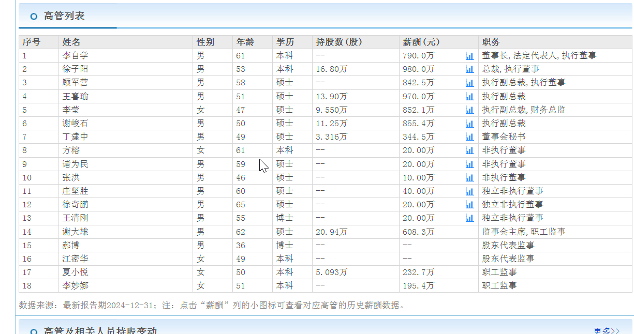This screenshot has width=634, height=334.
Task: Click the salary value 344.5万
Action: [418, 137]
